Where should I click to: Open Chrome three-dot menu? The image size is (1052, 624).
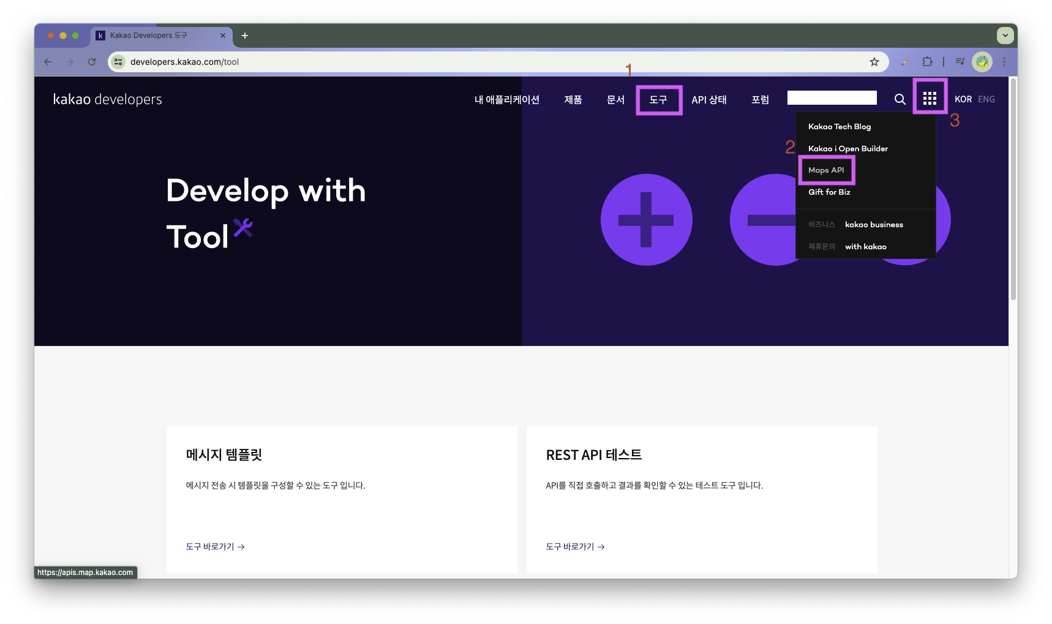(x=1004, y=62)
